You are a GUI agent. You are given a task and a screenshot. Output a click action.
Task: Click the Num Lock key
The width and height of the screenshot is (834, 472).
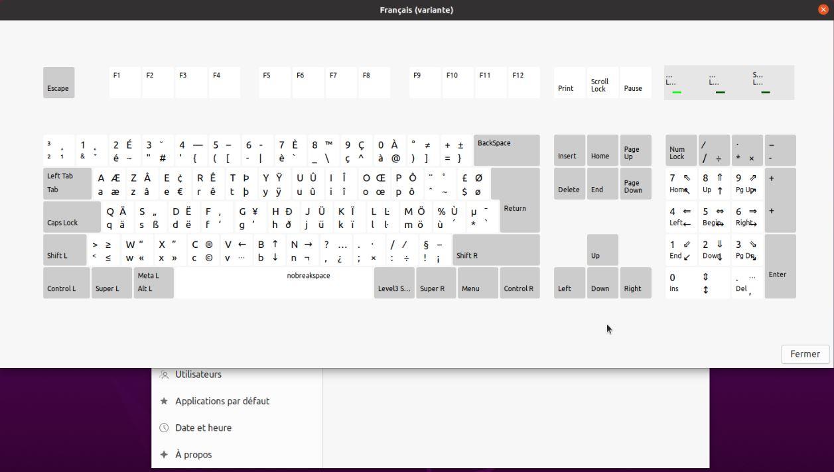tap(681, 150)
